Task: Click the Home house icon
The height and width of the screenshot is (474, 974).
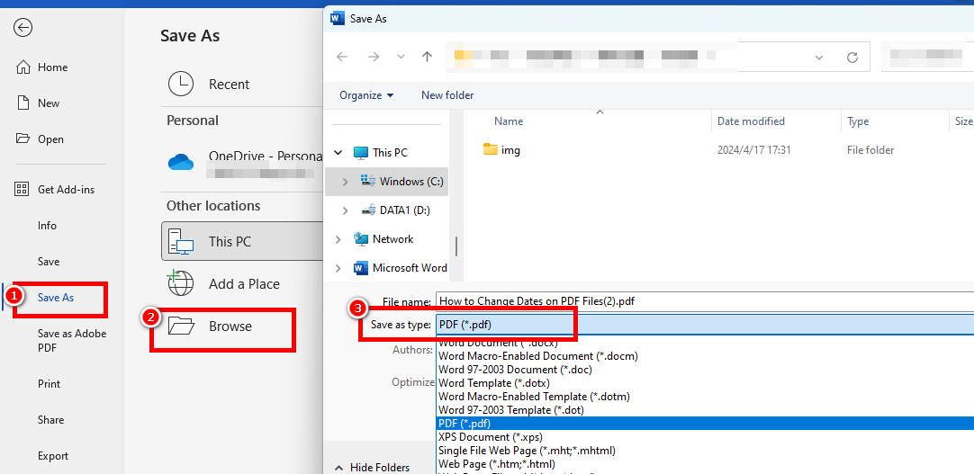Action: point(23,67)
